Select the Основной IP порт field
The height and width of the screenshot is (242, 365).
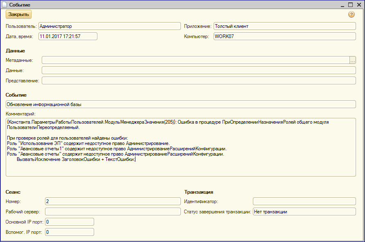pyautogui.click(x=70, y=222)
